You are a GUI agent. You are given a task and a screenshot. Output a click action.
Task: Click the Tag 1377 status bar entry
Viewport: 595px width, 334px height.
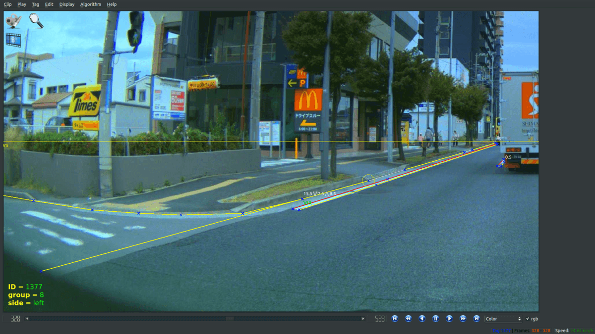tap(502, 331)
